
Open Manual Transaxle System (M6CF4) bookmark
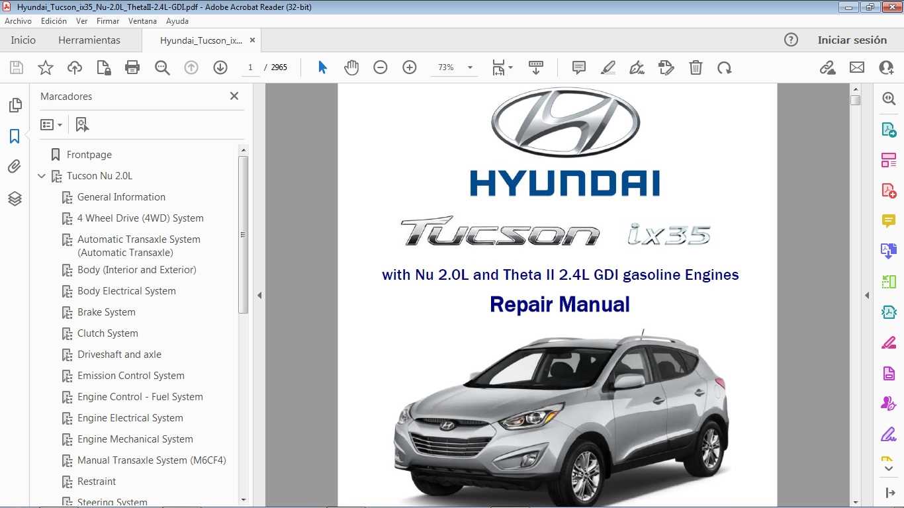(152, 460)
